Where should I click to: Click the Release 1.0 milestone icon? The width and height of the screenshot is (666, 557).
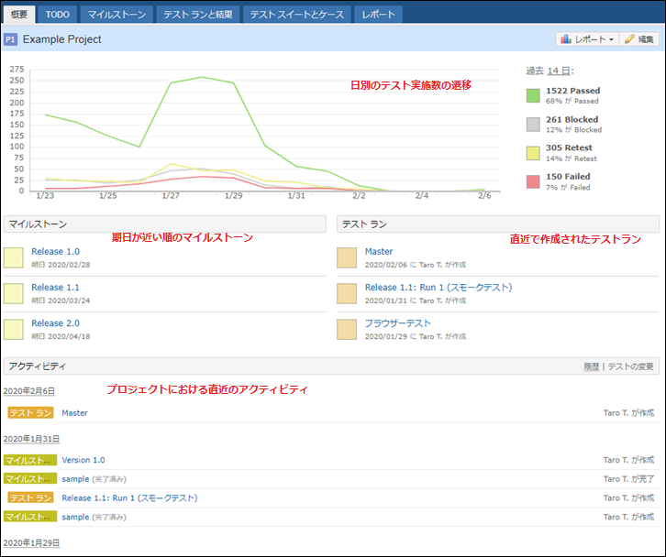[x=14, y=257]
